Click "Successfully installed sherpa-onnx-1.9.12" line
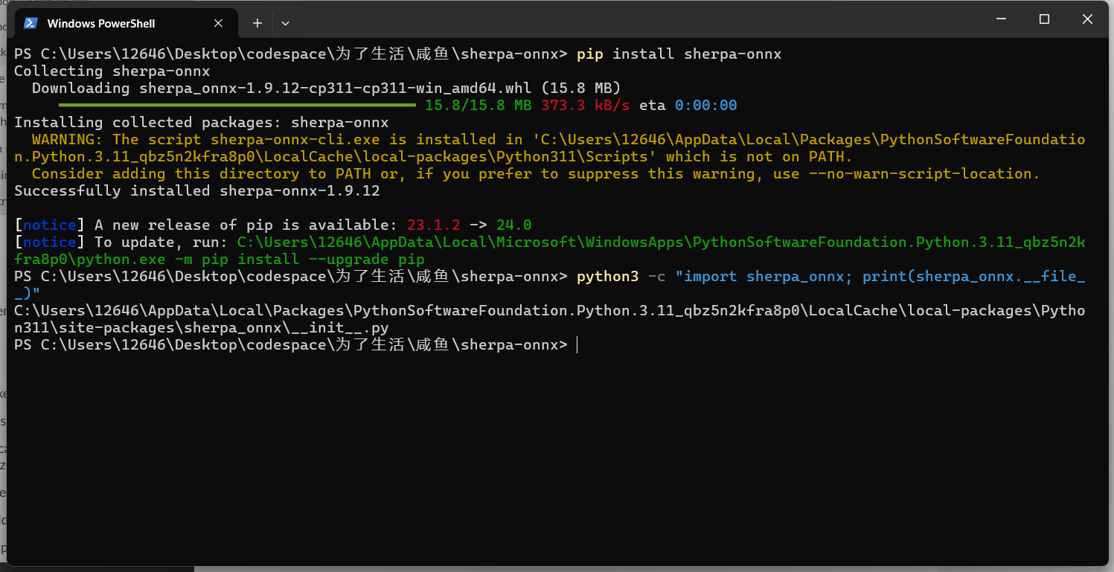The width and height of the screenshot is (1114, 572). pyautogui.click(x=197, y=190)
